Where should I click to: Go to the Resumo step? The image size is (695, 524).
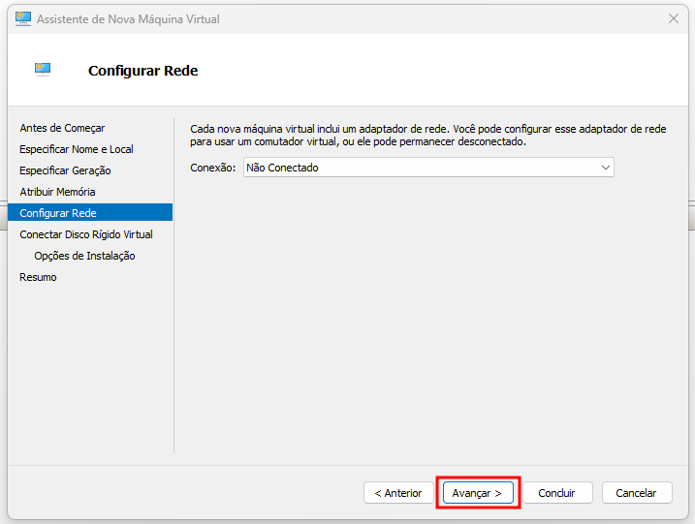point(38,277)
